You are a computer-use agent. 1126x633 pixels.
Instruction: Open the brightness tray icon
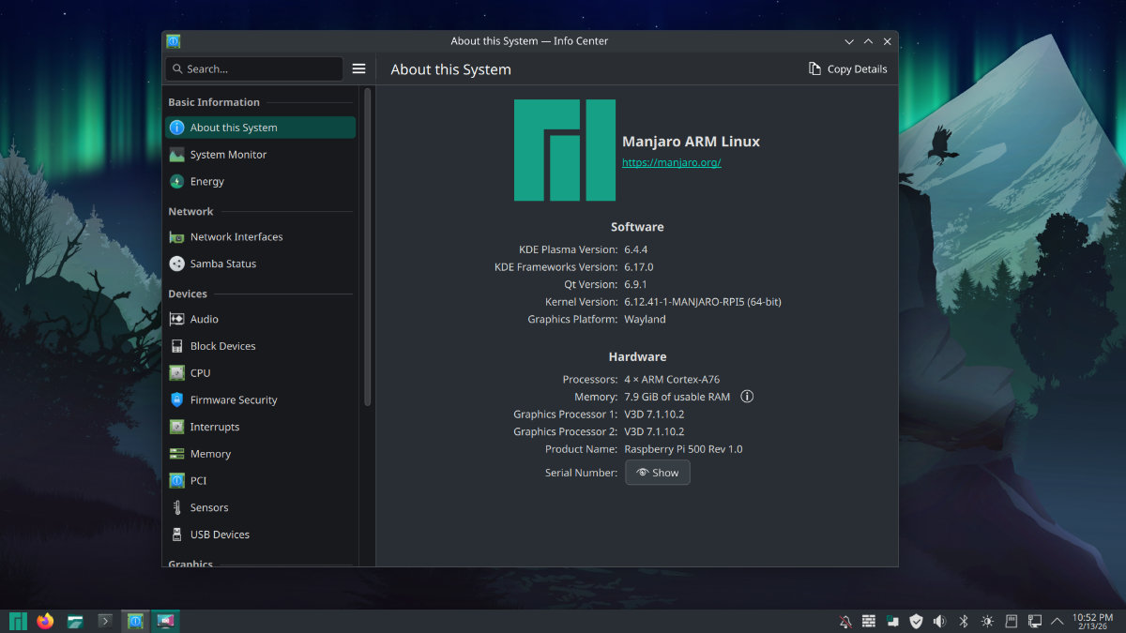[987, 621]
